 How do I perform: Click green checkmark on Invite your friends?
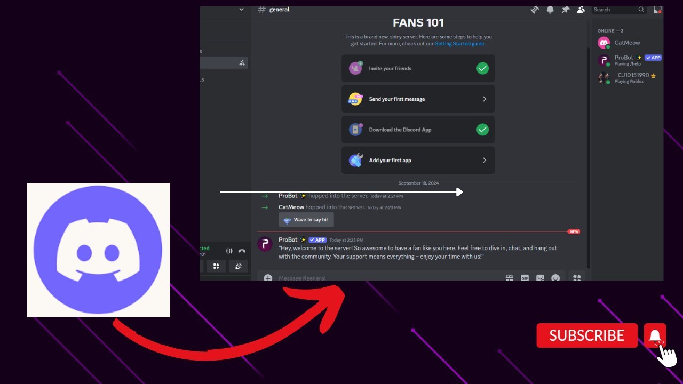coord(482,68)
